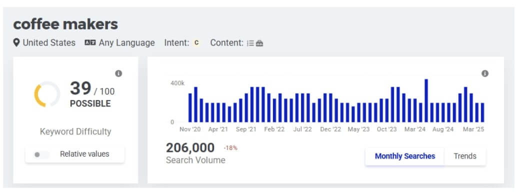The width and height of the screenshot is (518, 194).
Task: Click the -18% change indicator
Action: pos(230,148)
